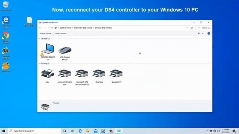Expand the arrow after Hardware and Sound breadcrumb
Image resolution: width=239 pixels, height=134 pixels.
tap(93, 28)
